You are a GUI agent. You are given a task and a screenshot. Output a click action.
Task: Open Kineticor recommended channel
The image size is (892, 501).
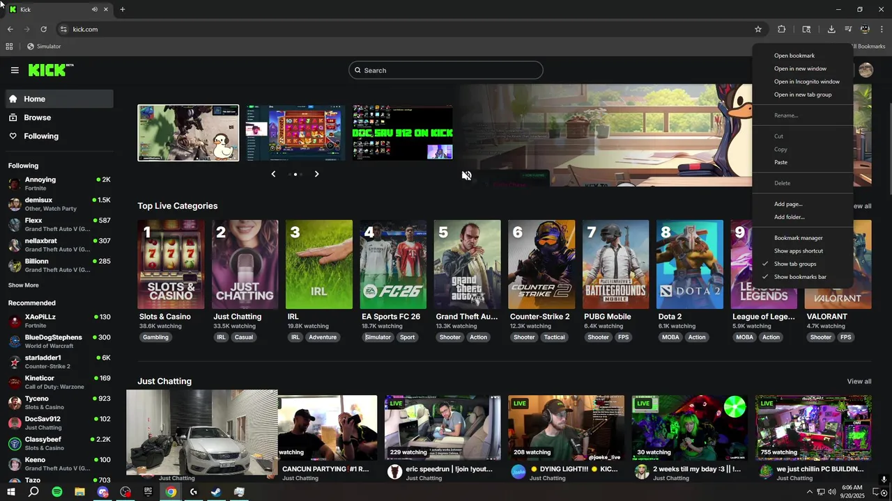point(59,382)
